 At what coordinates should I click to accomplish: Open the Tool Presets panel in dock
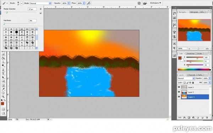pyautogui.click(x=174, y=25)
